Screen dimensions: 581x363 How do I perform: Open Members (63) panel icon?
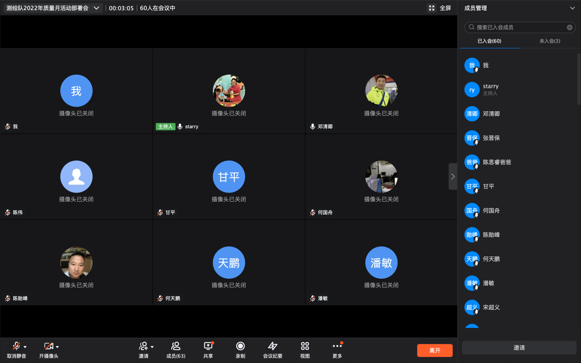176,346
